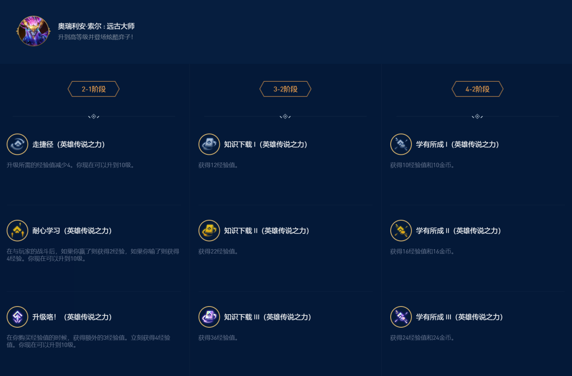
Task: Select the 4-2阶段 stage badge
Action: (477, 89)
